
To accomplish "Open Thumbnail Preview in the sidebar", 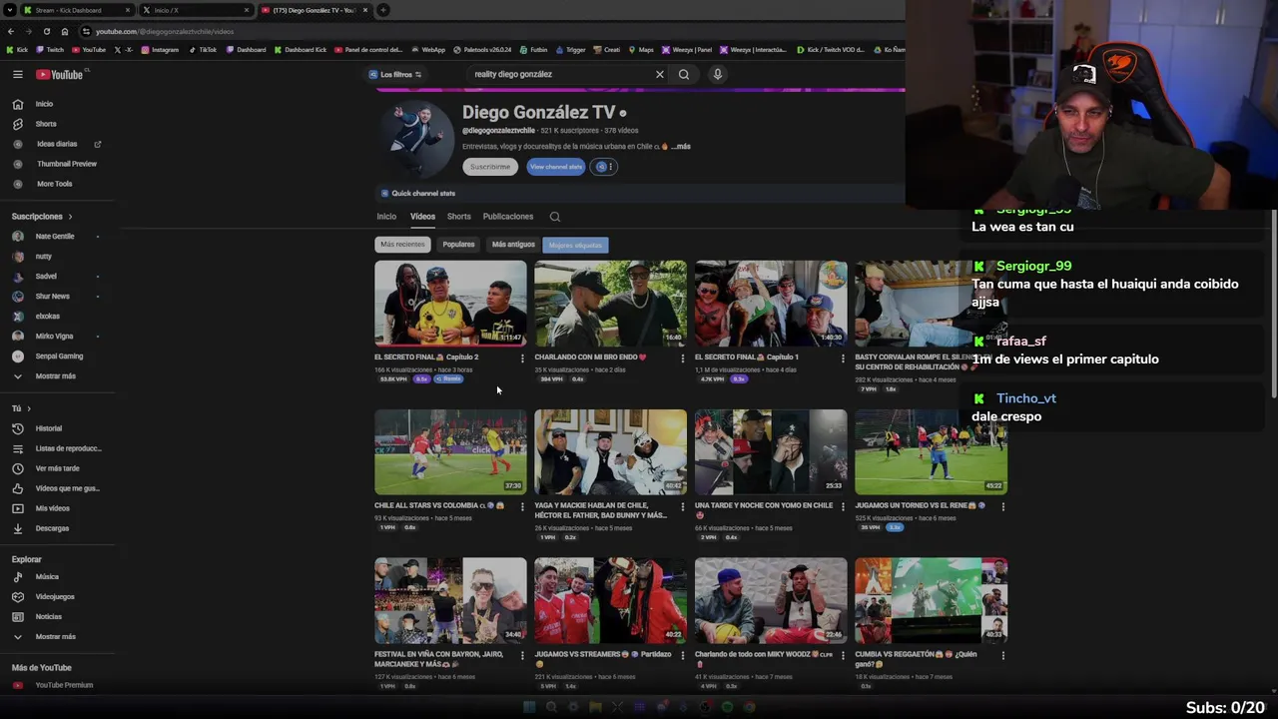I will pyautogui.click(x=67, y=164).
